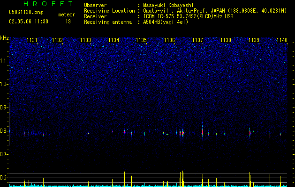Select the Ogata-vill. Akita-Pref. JAPAN location text
Image resolution: width=295 pixels, height=187 pixels.
215,11
